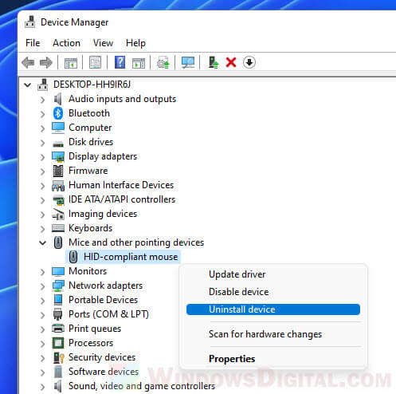The height and width of the screenshot is (394, 396).
Task: Go back with the toolbar Back arrow
Action: tap(28, 63)
